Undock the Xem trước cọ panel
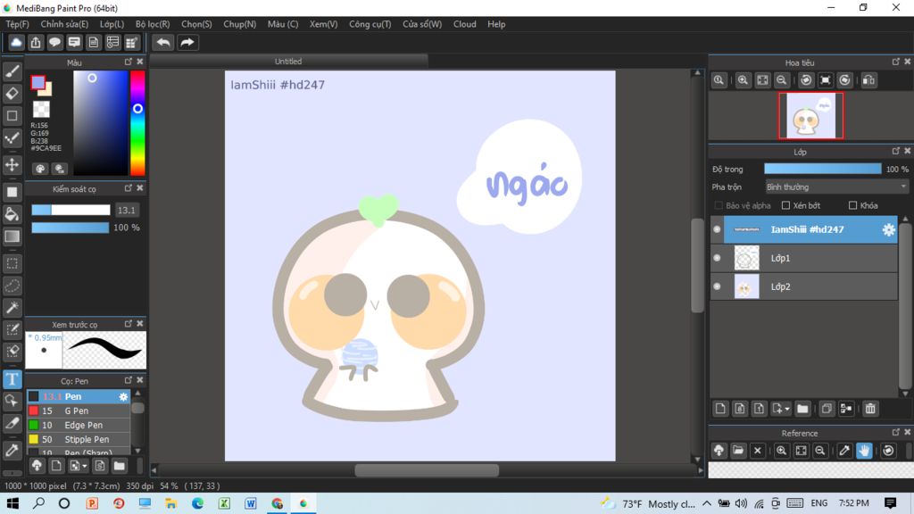Viewport: 914px width, 514px height. point(129,323)
